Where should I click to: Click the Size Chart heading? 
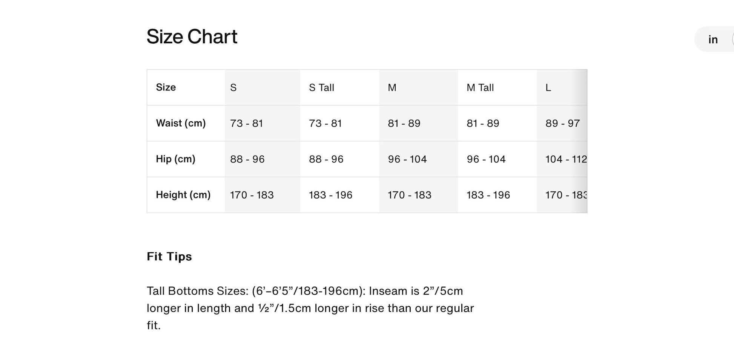tap(192, 37)
